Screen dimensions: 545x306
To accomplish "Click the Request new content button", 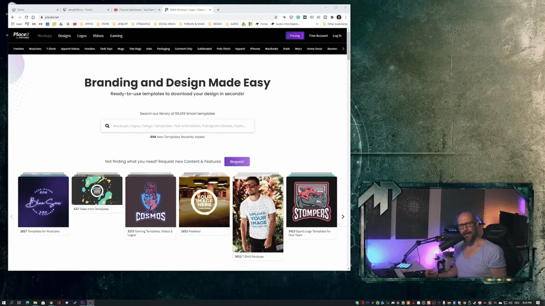I will 237,161.
